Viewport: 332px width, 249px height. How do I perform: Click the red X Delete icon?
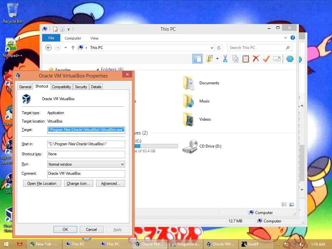[256, 59]
